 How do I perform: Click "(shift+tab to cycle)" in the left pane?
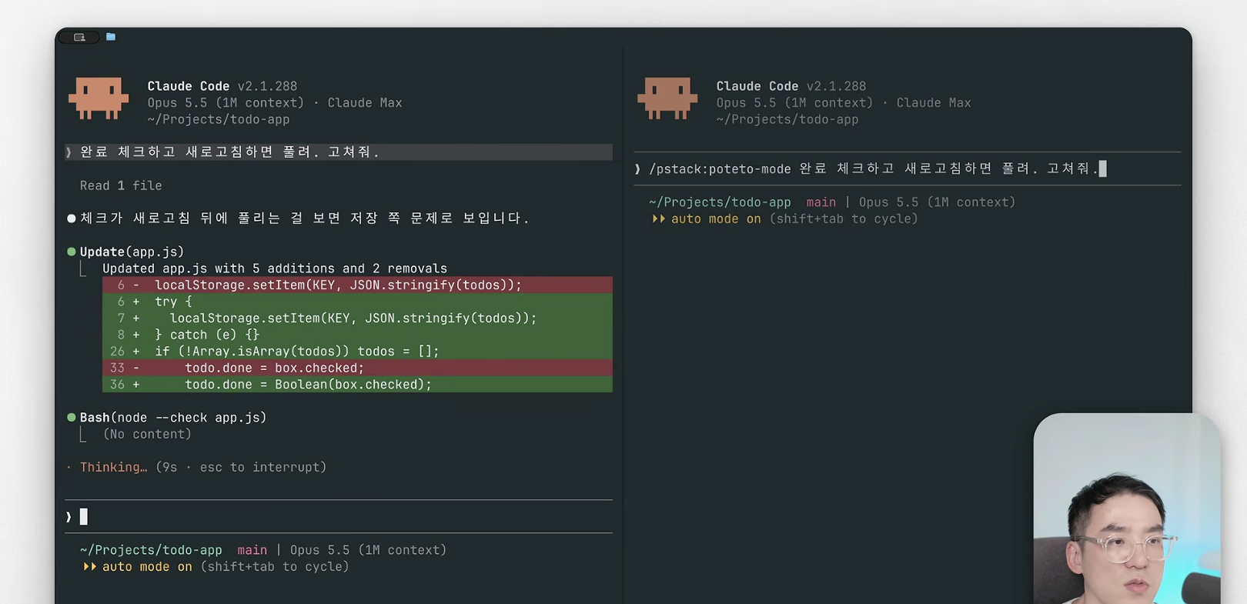pyautogui.click(x=275, y=566)
